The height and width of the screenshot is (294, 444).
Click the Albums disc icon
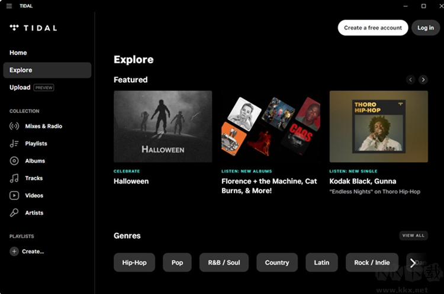click(14, 161)
